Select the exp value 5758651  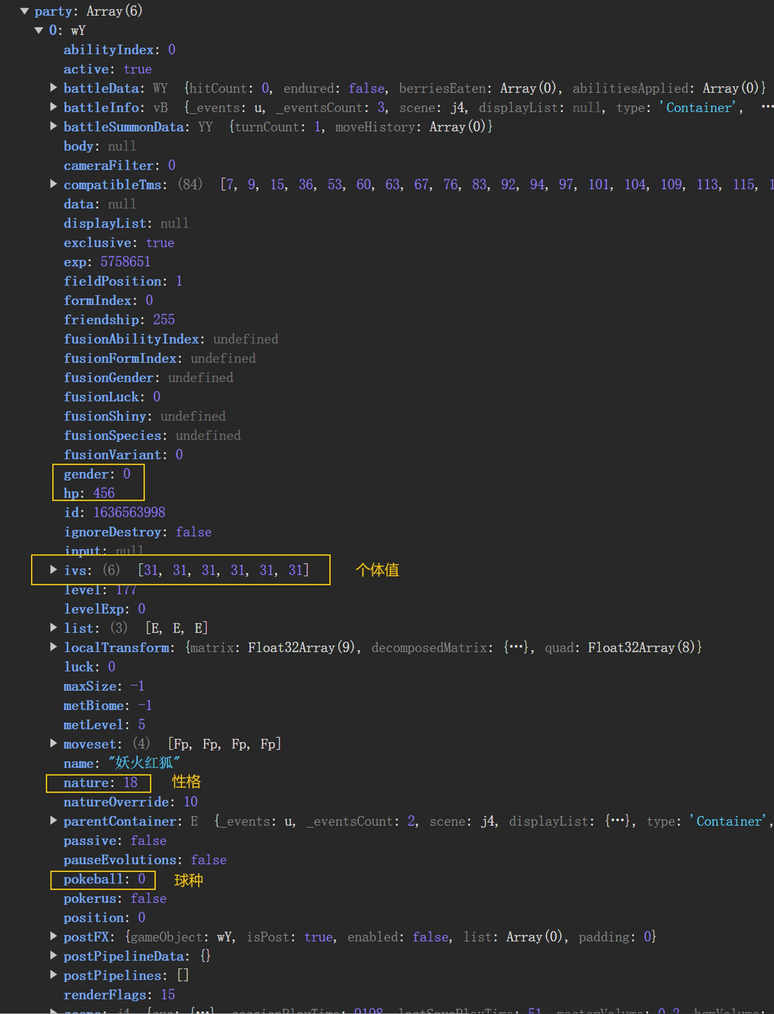coord(125,262)
